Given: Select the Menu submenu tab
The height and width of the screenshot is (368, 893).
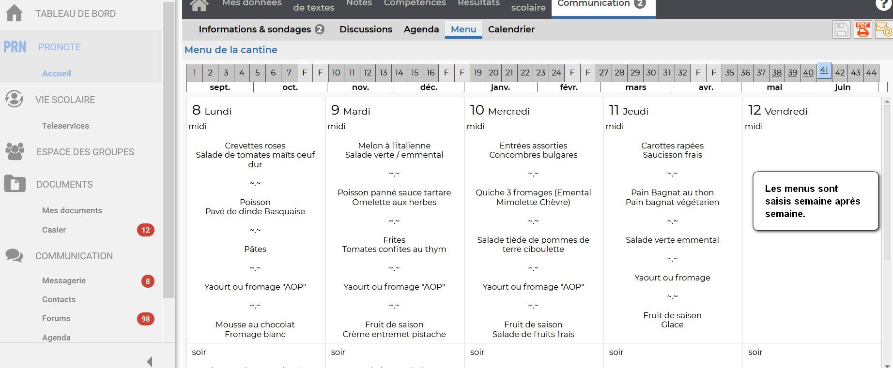Looking at the screenshot, I should point(463,29).
